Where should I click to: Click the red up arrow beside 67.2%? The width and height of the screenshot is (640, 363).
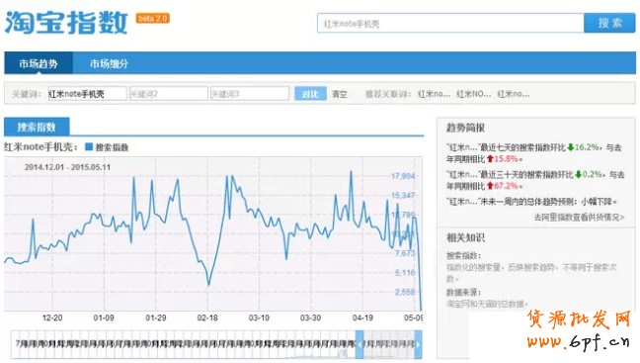490,186
